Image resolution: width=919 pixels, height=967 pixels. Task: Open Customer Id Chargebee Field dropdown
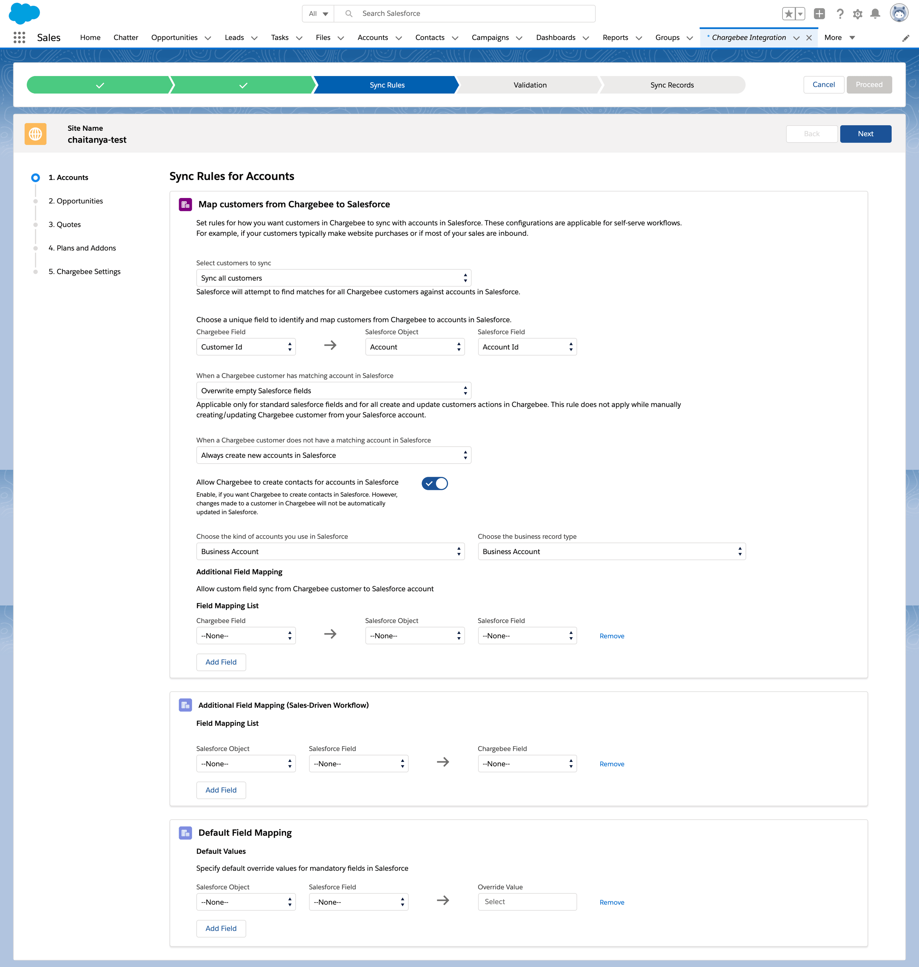click(x=245, y=347)
